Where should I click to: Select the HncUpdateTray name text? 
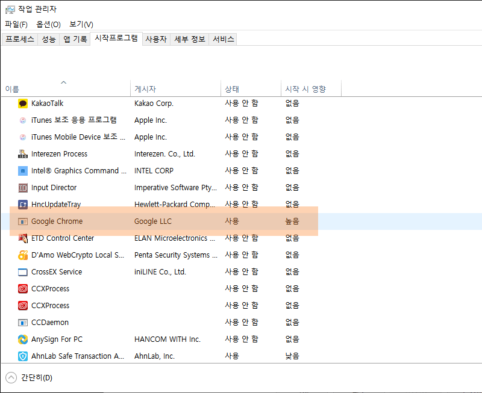[56, 205]
